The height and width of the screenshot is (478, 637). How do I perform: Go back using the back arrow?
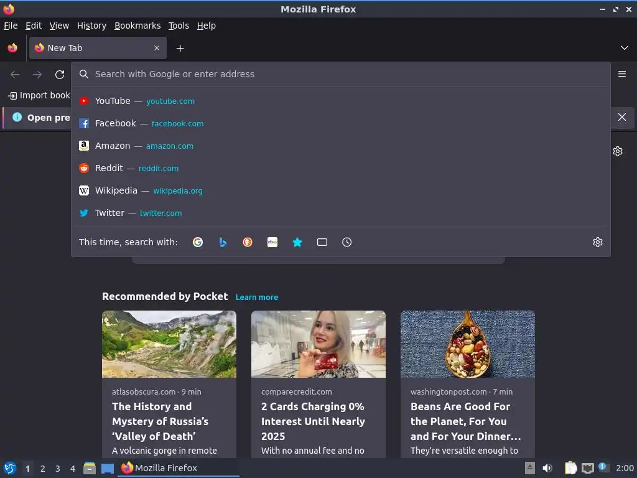(x=15, y=75)
